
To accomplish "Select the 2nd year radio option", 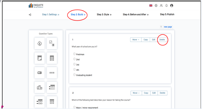I will click(74, 59).
